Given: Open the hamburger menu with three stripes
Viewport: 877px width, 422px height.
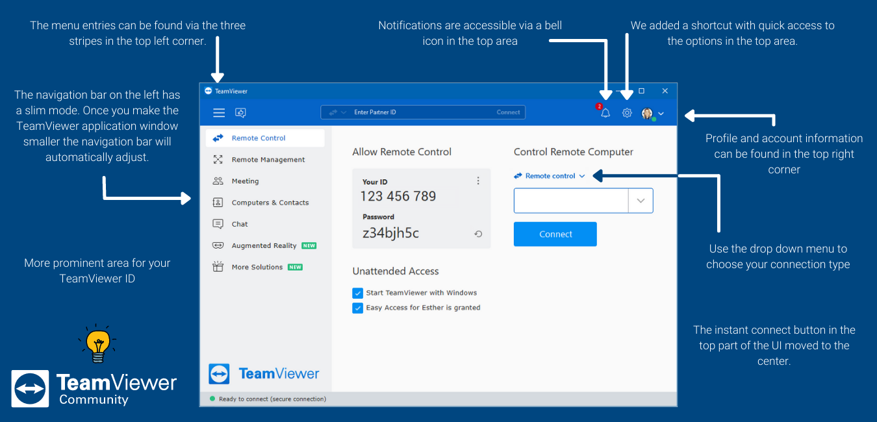Looking at the screenshot, I should pyautogui.click(x=219, y=113).
